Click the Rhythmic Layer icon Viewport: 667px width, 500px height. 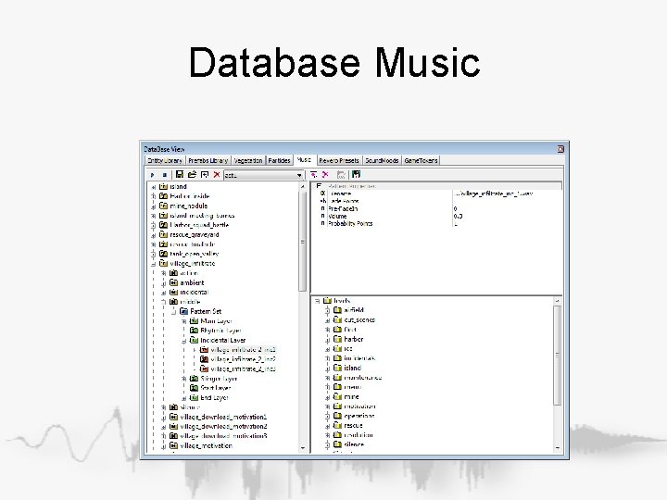194,331
